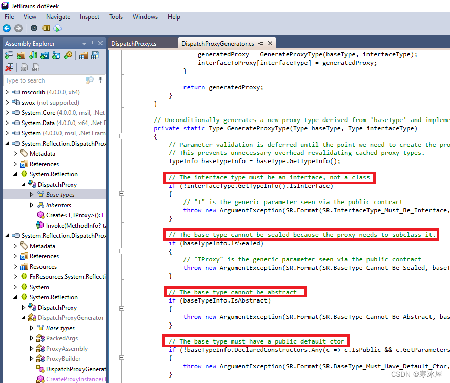Open the Inspect menu
The height and width of the screenshot is (383, 450).
[90, 17]
